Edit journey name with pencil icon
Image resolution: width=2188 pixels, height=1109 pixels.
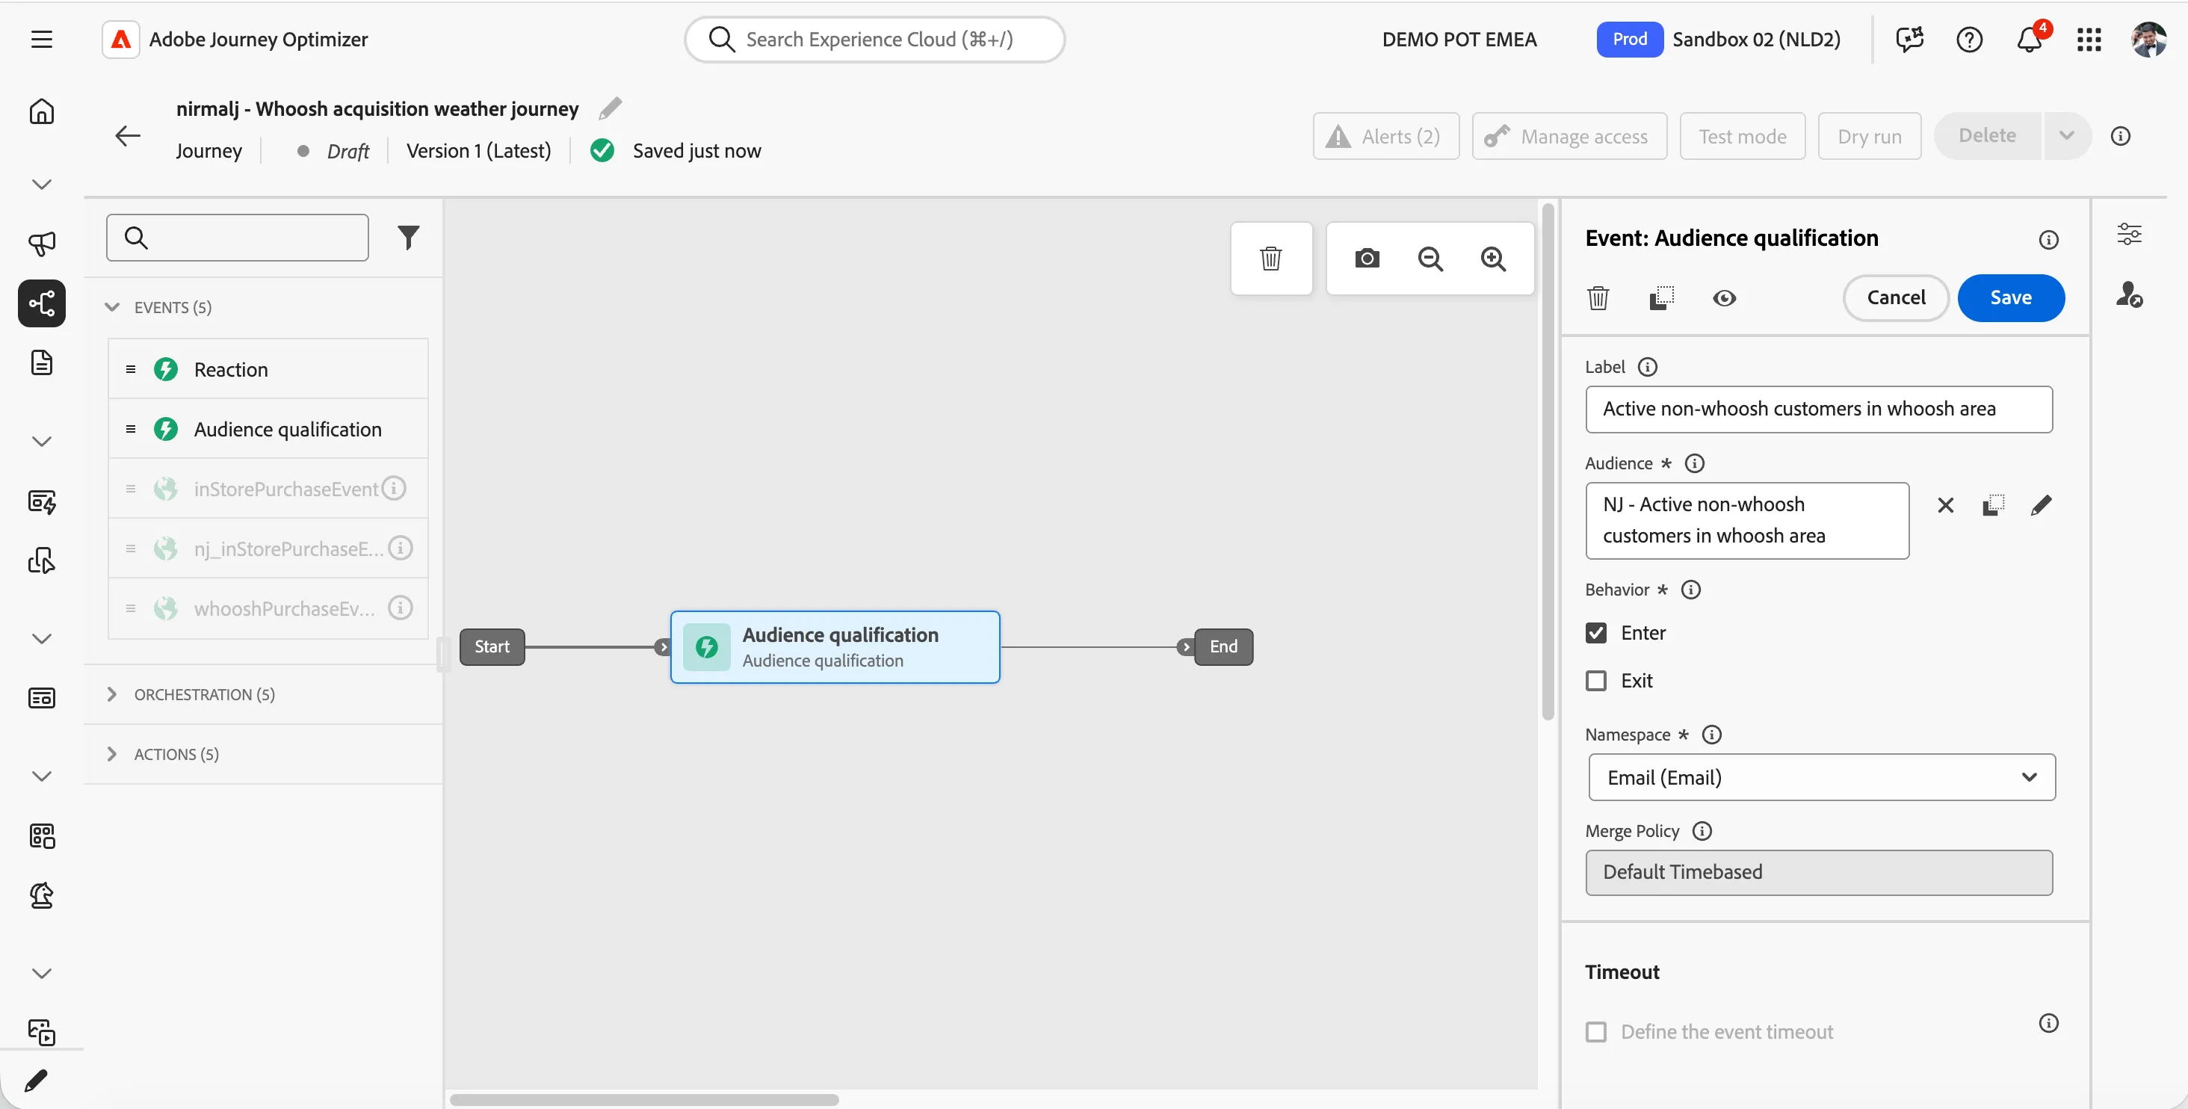(610, 108)
